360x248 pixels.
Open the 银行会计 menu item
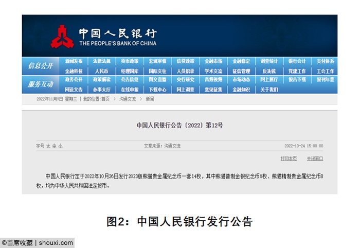click(x=297, y=61)
